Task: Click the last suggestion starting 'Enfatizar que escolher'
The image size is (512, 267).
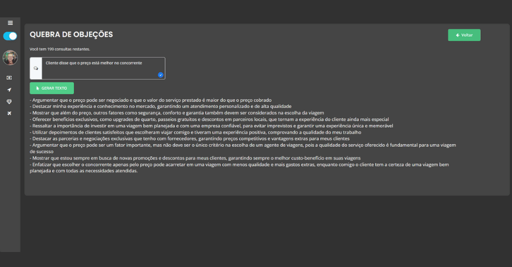Action: point(239,165)
